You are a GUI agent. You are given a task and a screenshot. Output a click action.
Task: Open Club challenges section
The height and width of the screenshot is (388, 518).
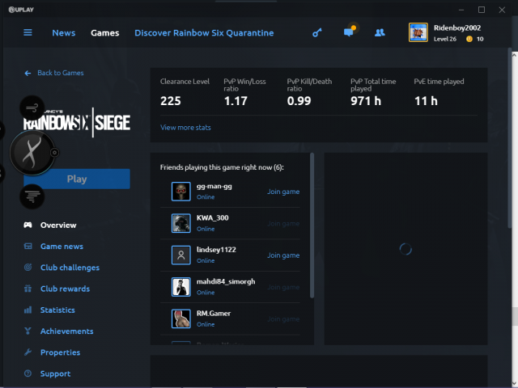(70, 268)
